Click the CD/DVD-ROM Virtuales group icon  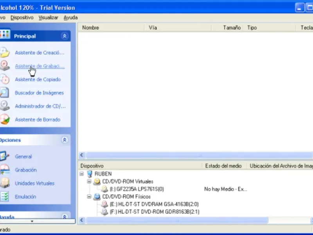click(x=97, y=181)
